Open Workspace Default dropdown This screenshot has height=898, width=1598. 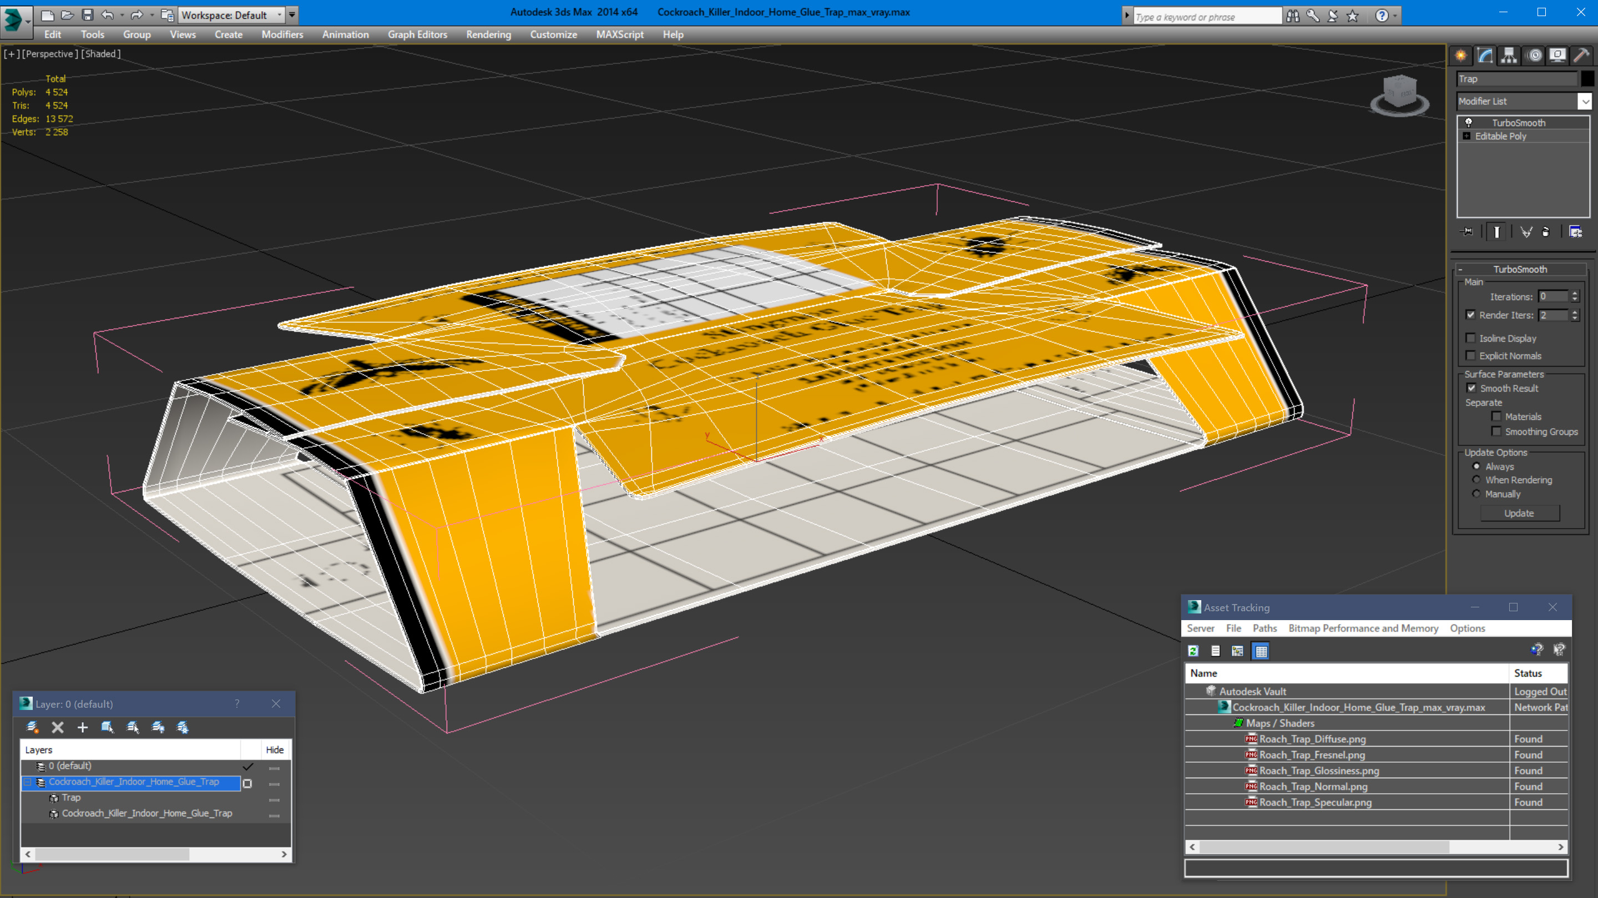(x=231, y=14)
